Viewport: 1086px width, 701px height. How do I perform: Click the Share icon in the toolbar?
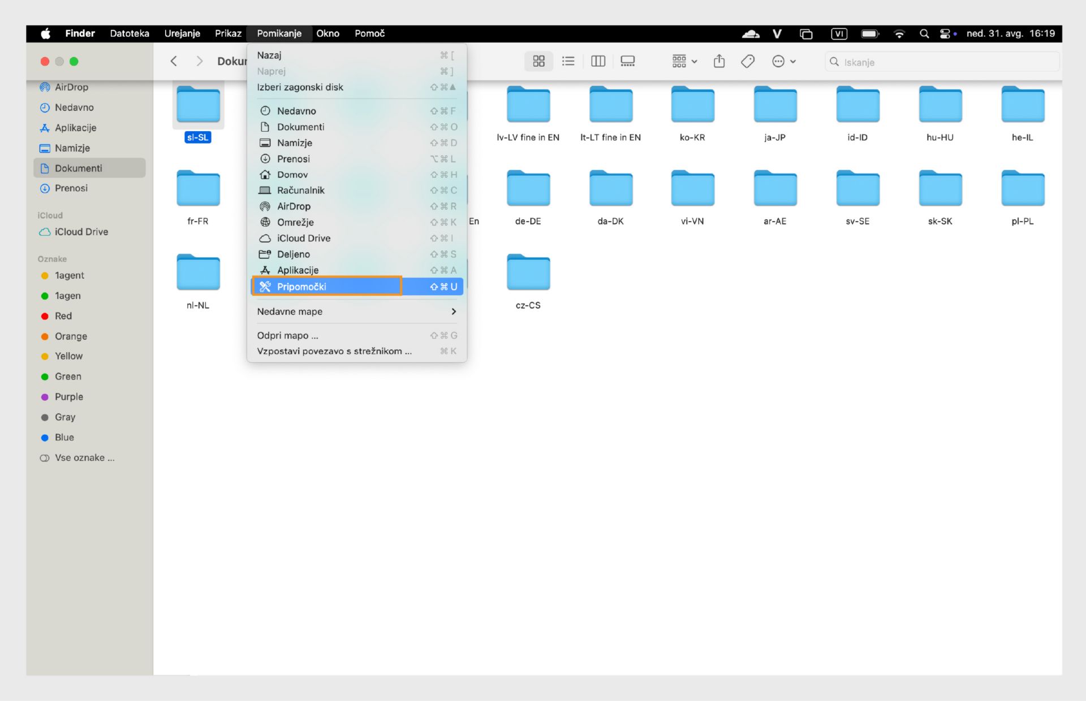tap(719, 61)
